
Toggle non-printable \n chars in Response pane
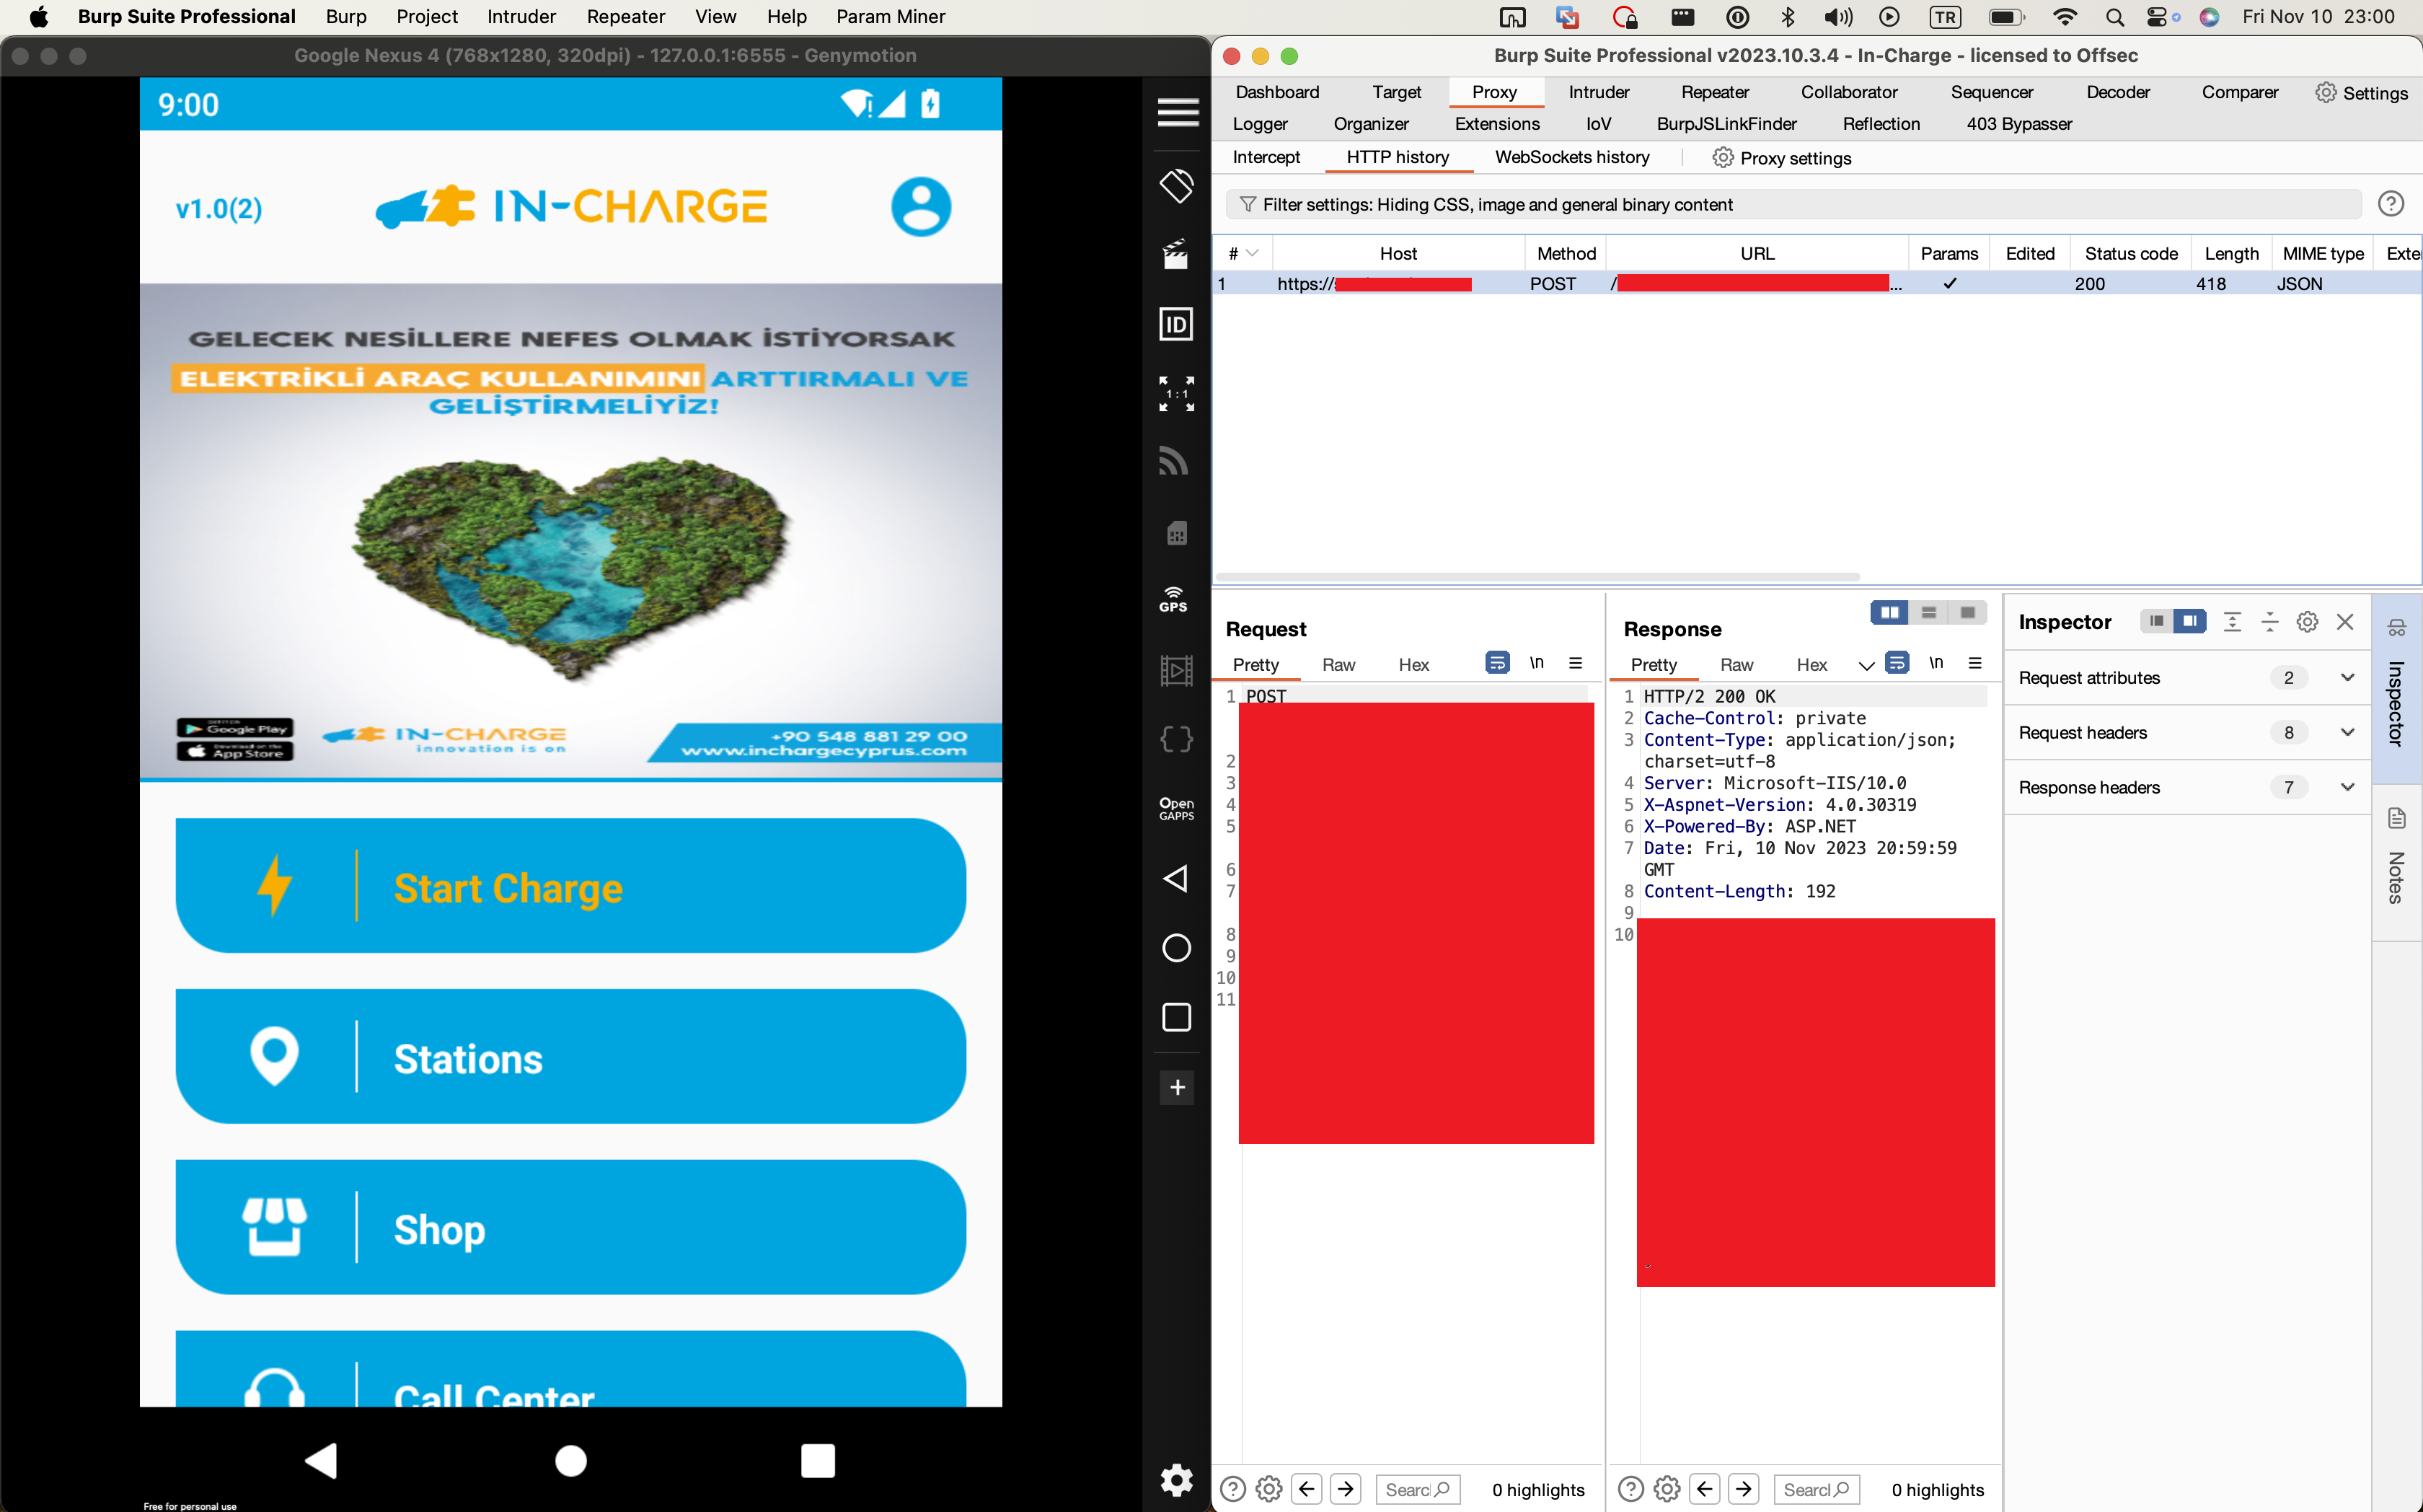tap(1936, 663)
